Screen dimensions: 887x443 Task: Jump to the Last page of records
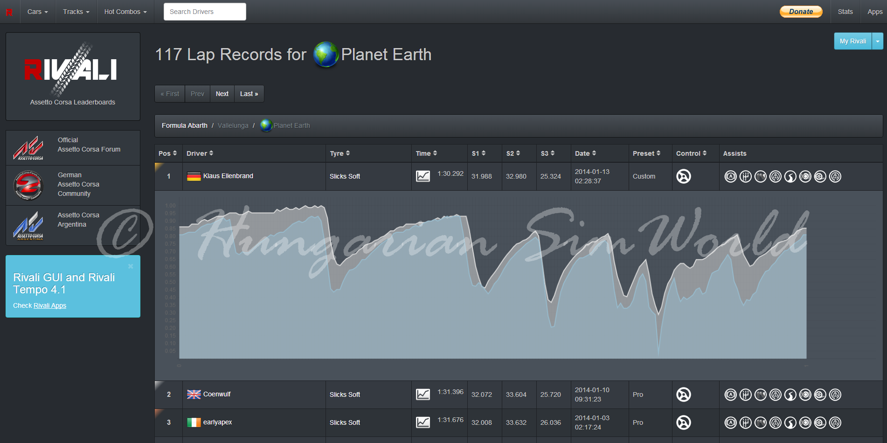point(249,94)
